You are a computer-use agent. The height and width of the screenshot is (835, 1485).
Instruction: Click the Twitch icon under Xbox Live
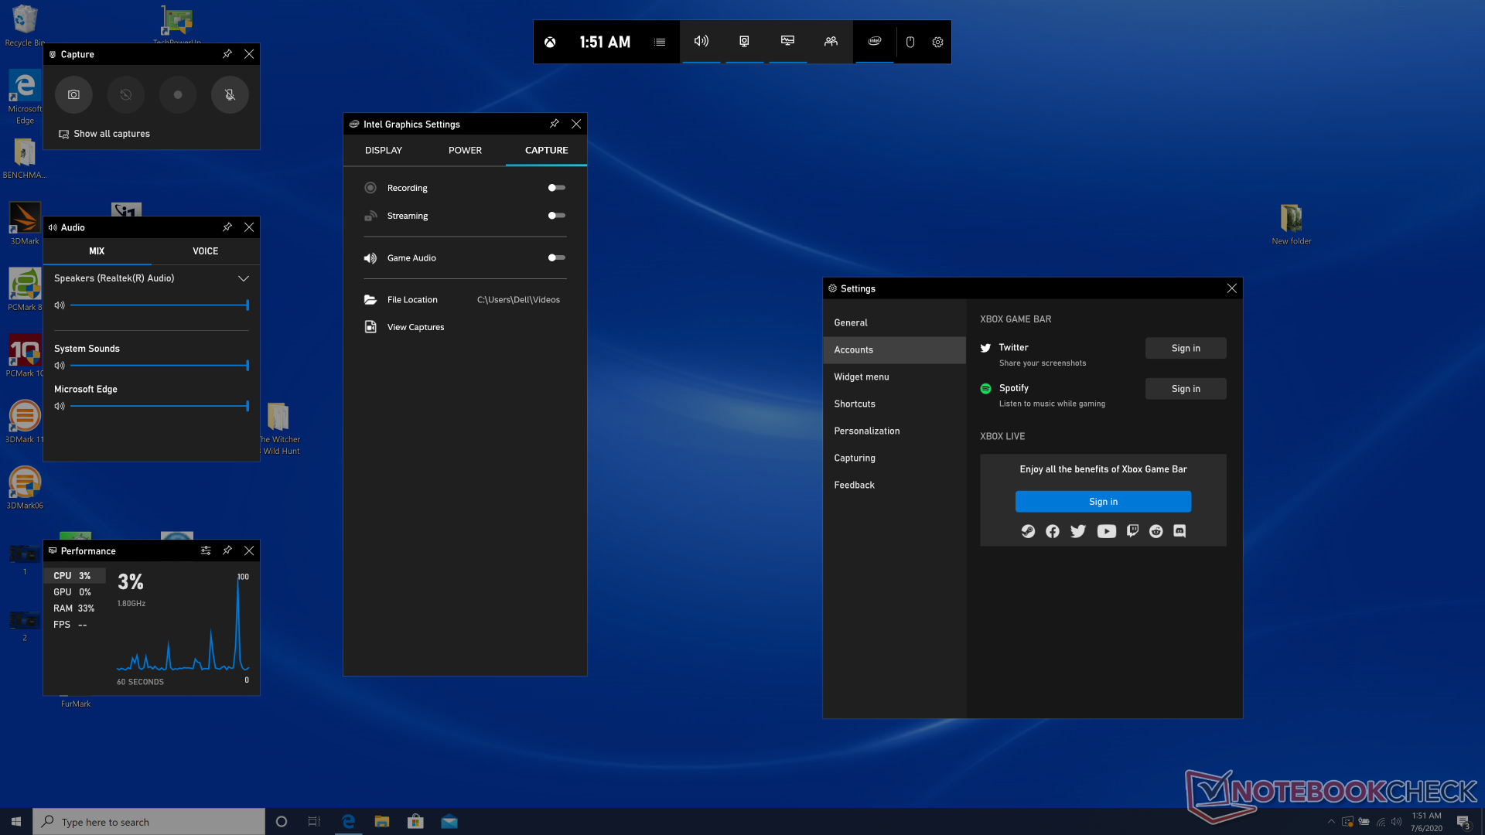pos(1132,531)
